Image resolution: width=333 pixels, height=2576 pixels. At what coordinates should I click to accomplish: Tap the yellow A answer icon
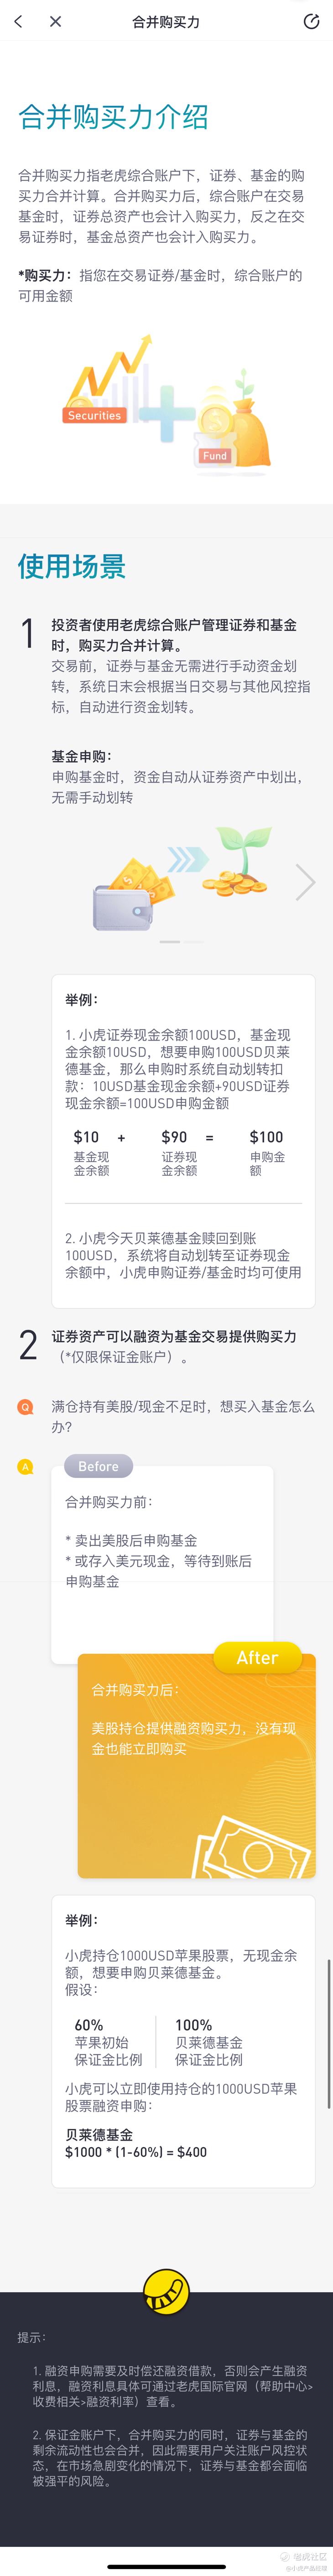pos(26,1467)
